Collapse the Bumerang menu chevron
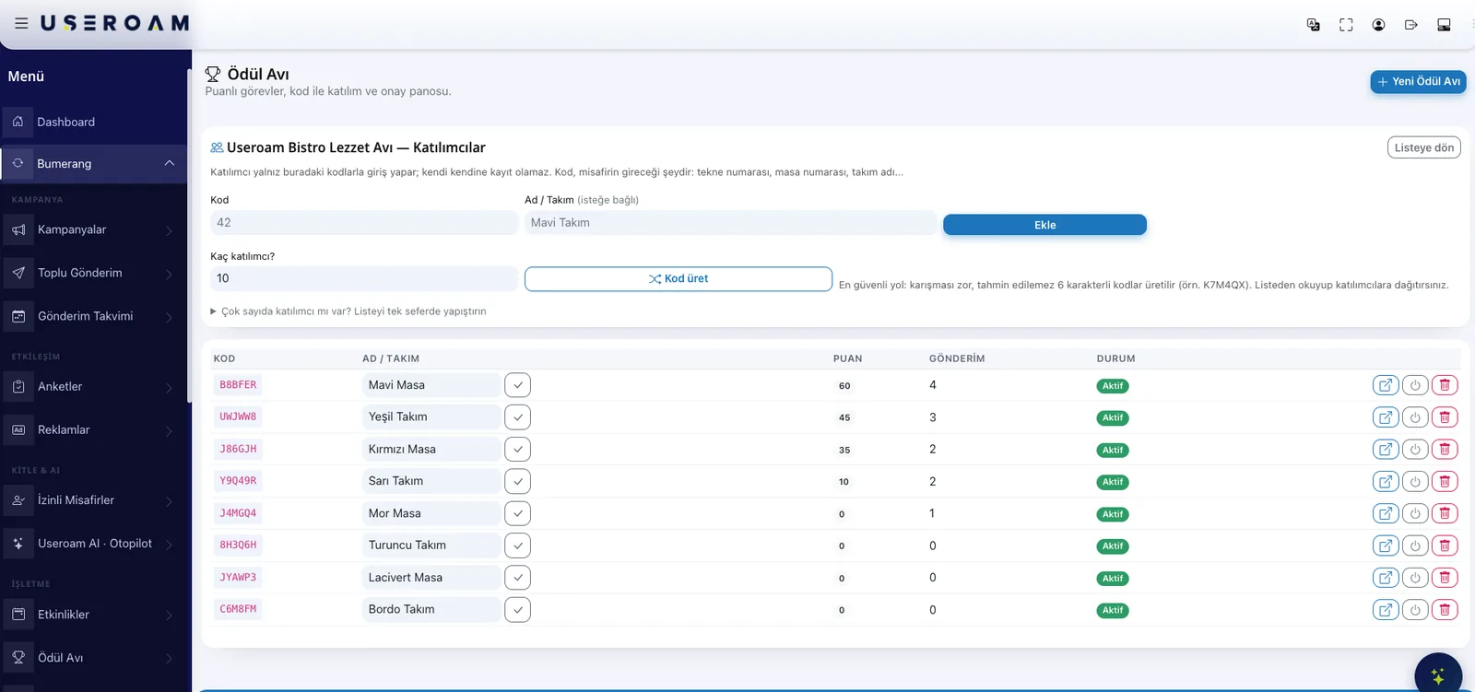This screenshot has width=1475, height=692. 170,163
